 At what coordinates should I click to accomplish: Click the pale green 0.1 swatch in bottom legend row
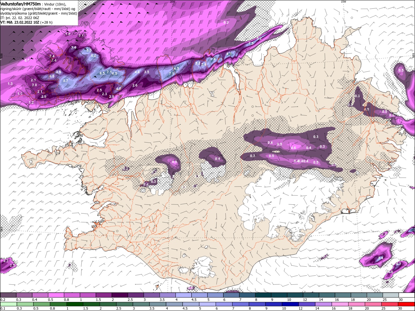click(9, 304)
